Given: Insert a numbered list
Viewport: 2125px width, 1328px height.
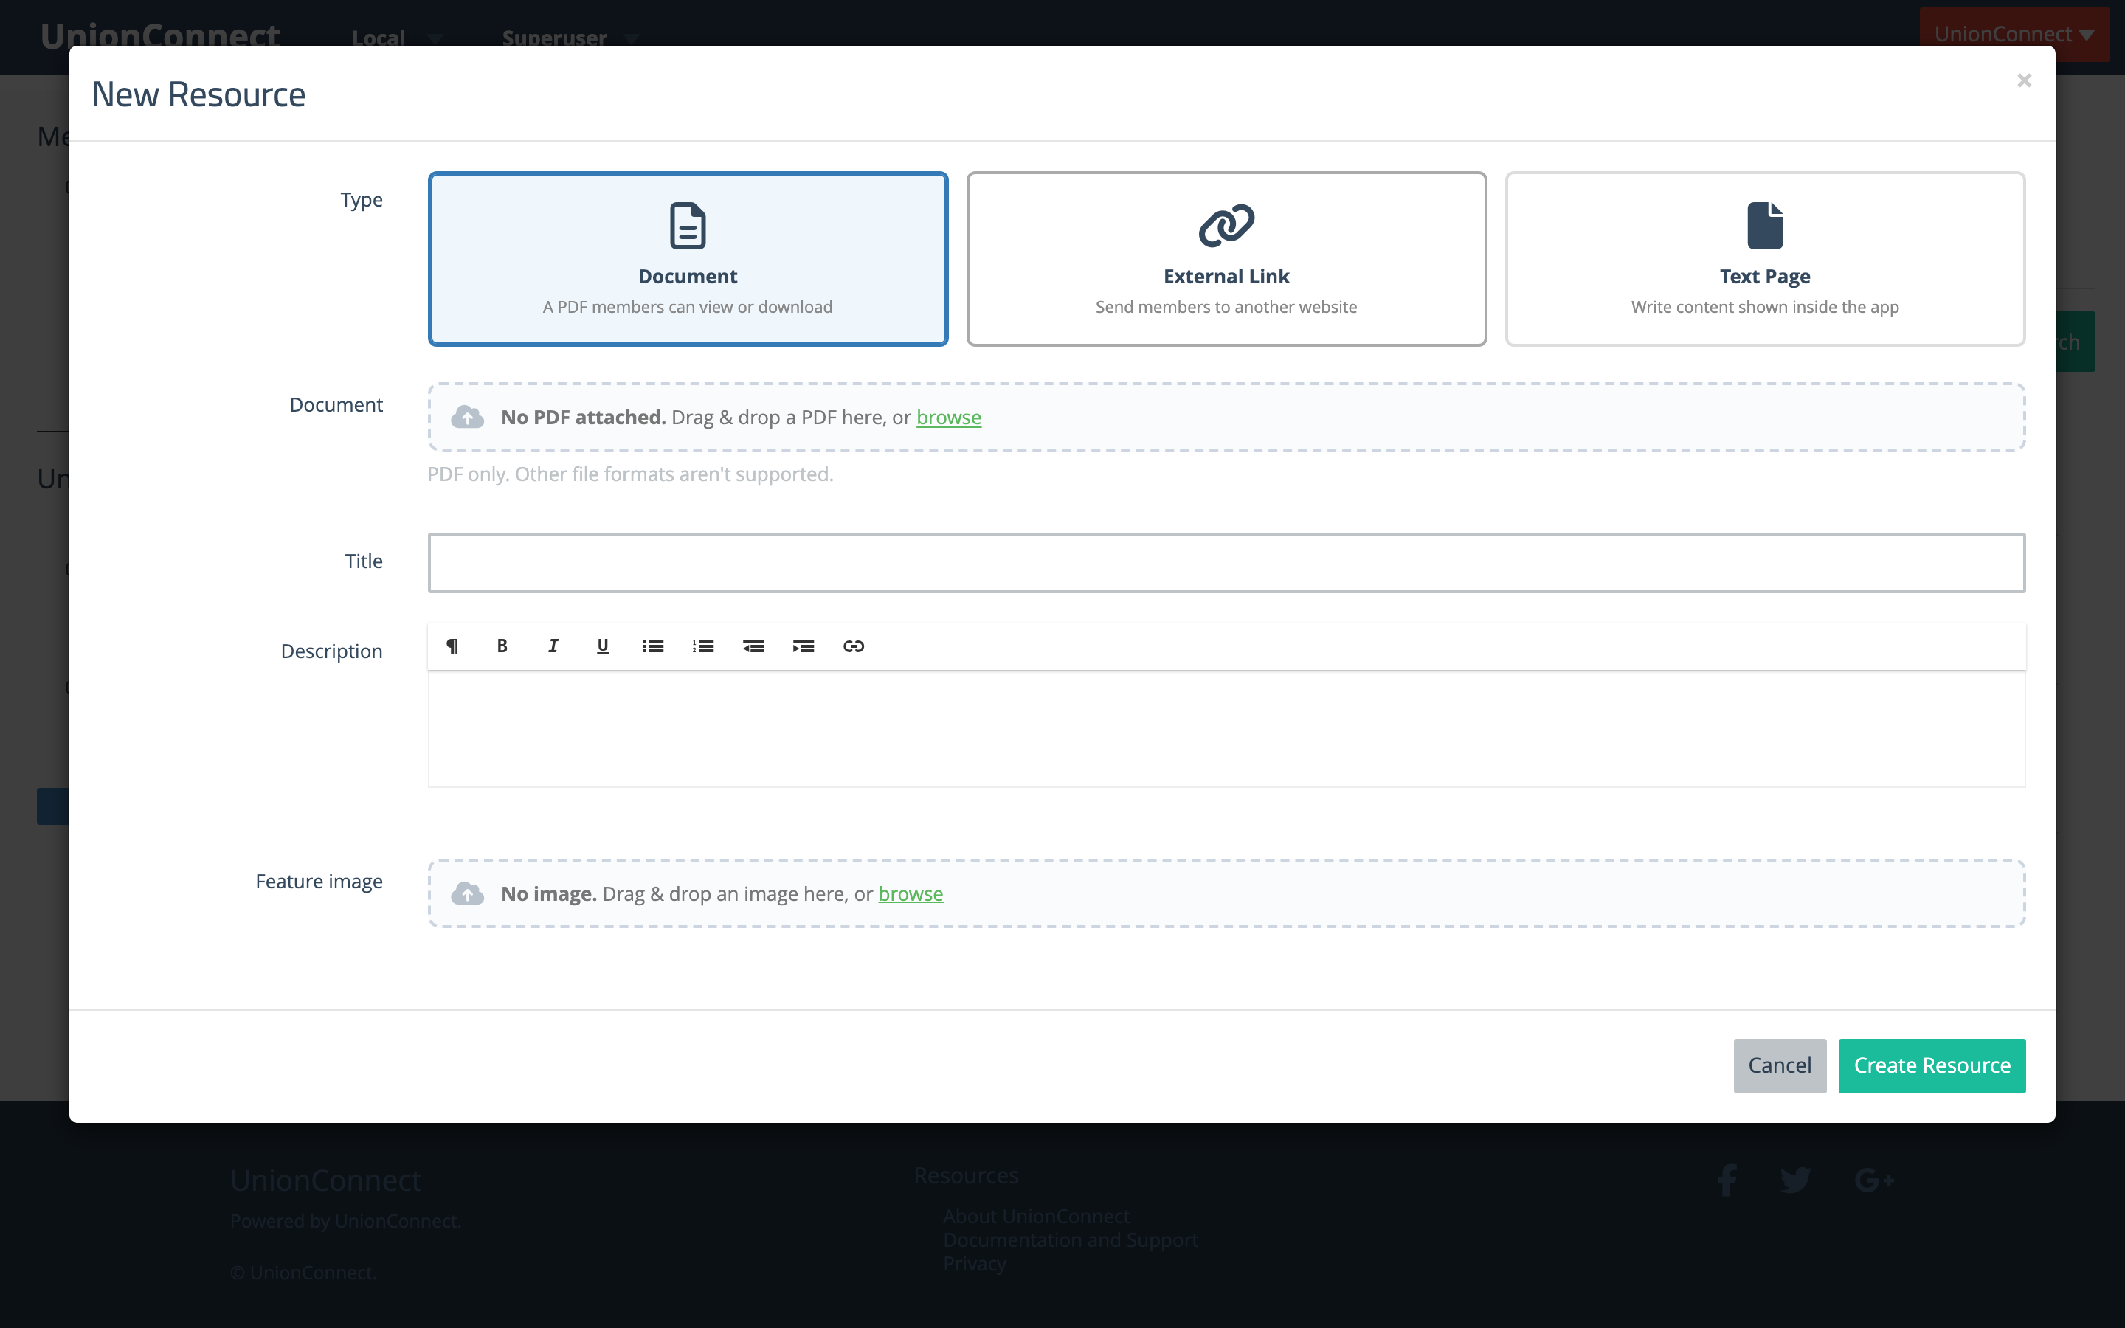Looking at the screenshot, I should 702,646.
